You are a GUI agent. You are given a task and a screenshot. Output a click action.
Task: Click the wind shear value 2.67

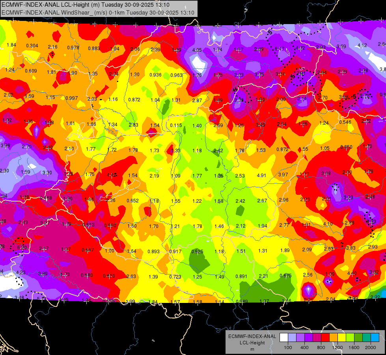click(262, 201)
